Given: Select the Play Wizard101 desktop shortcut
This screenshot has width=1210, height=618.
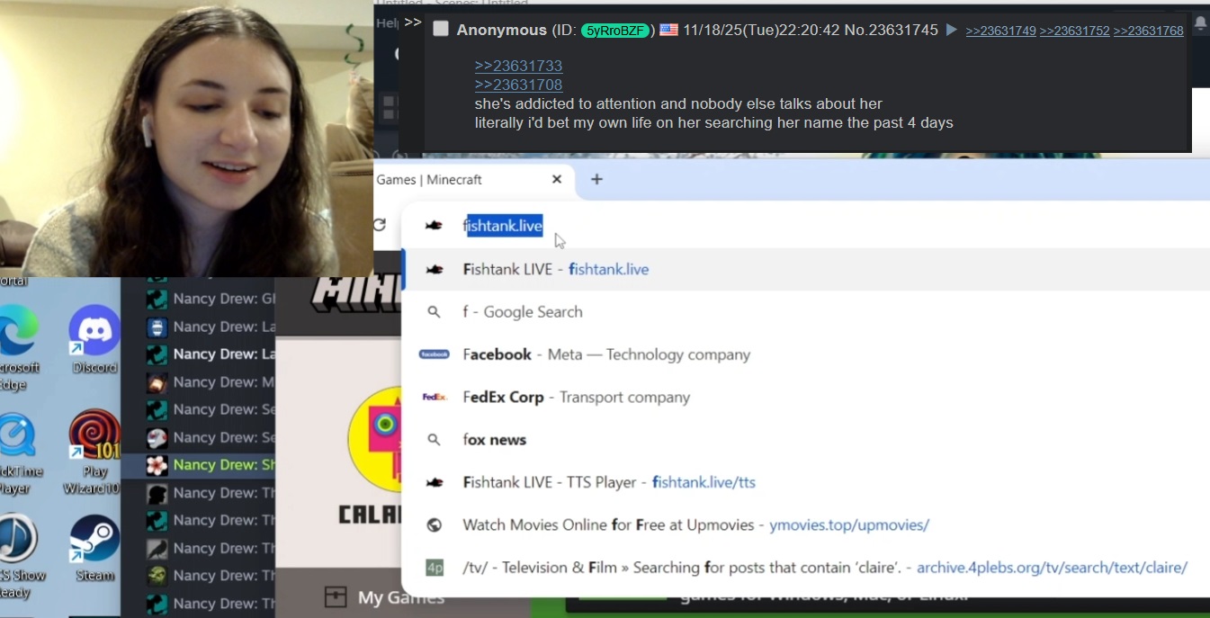Looking at the screenshot, I should pyautogui.click(x=94, y=452).
